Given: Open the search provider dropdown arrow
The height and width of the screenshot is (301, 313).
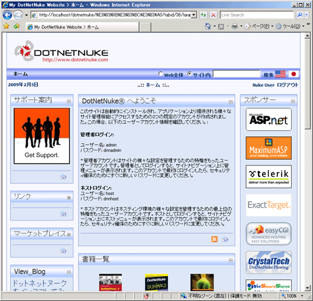Looking at the screenshot, I should point(306,15).
